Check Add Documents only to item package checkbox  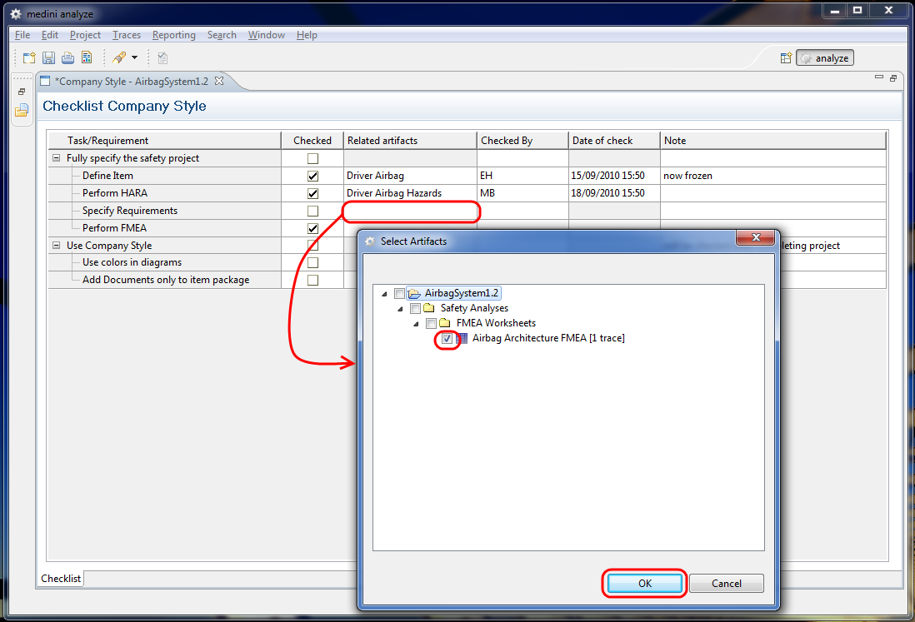click(312, 281)
